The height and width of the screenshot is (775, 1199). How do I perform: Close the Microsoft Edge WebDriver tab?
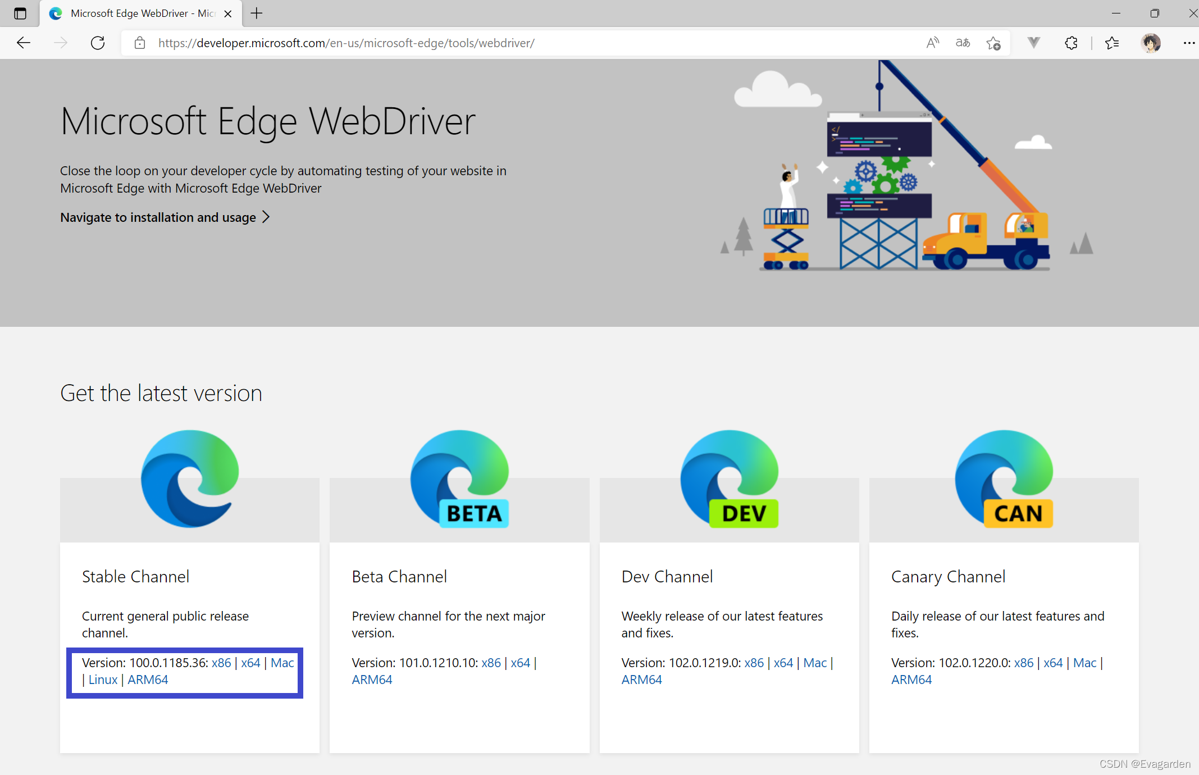pos(228,13)
